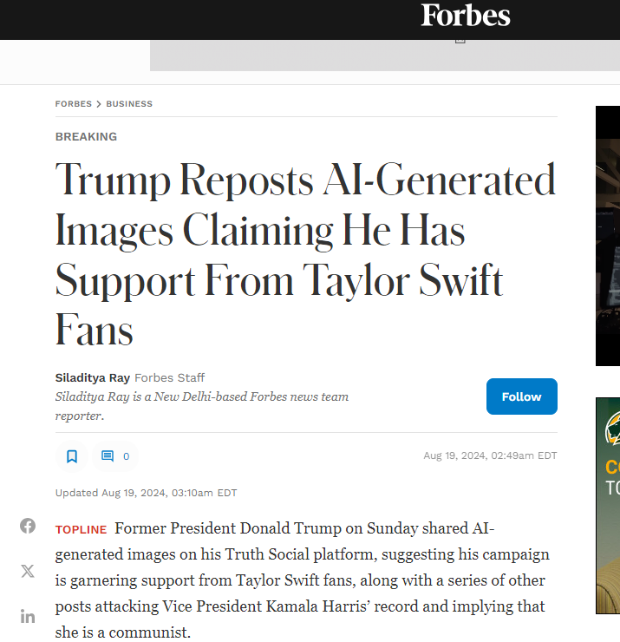This screenshot has height=642, width=620.
Task: Click the red TOPLINE label
Action: point(81,530)
